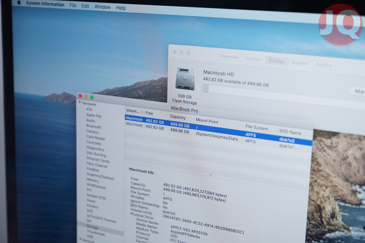This screenshot has height=243, width=365.
Task: Open the Help menu
Action: point(121,8)
